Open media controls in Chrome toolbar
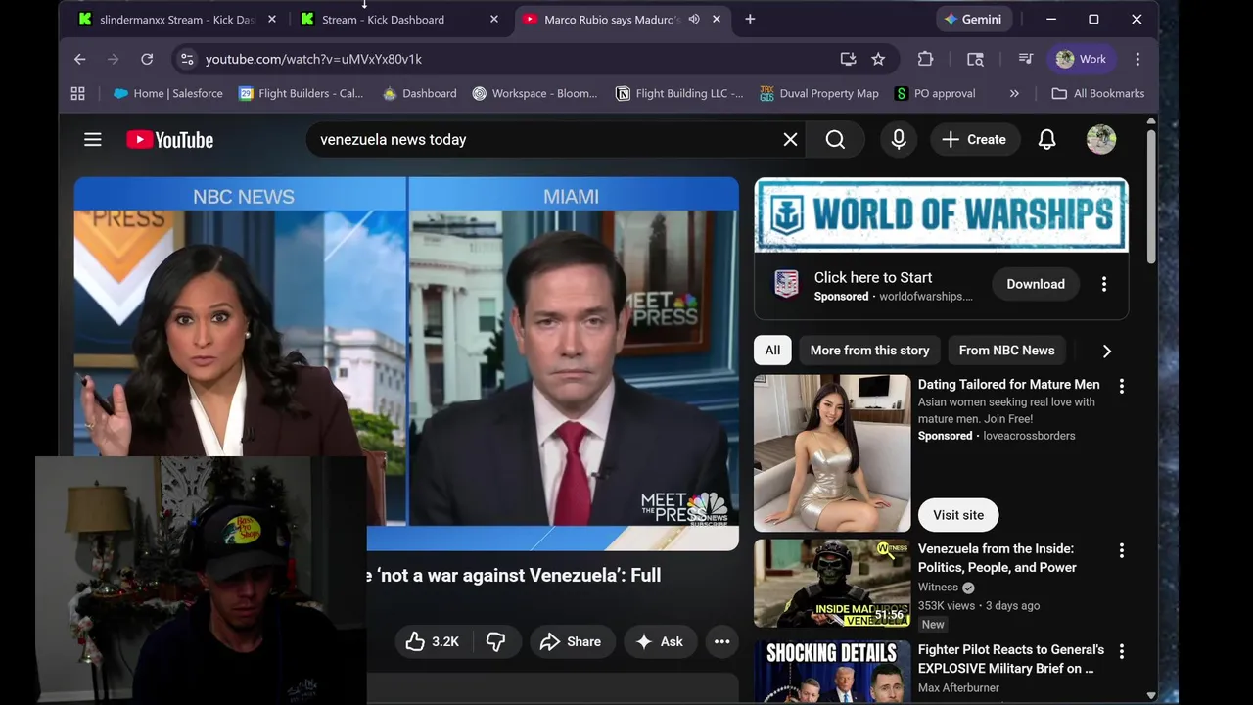This screenshot has width=1253, height=705. point(1025,59)
